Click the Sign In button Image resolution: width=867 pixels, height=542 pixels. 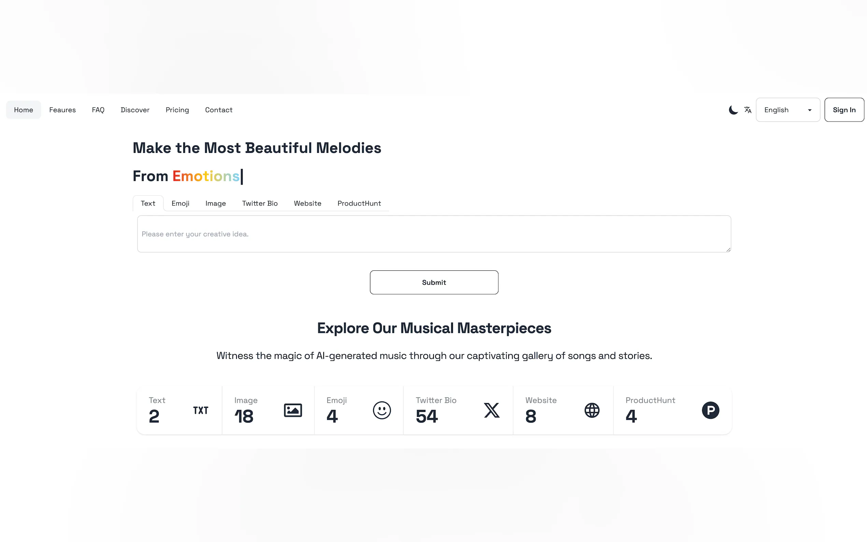(x=844, y=110)
